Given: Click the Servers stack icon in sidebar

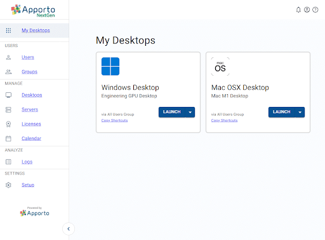Looking at the screenshot, I should click(x=8, y=109).
